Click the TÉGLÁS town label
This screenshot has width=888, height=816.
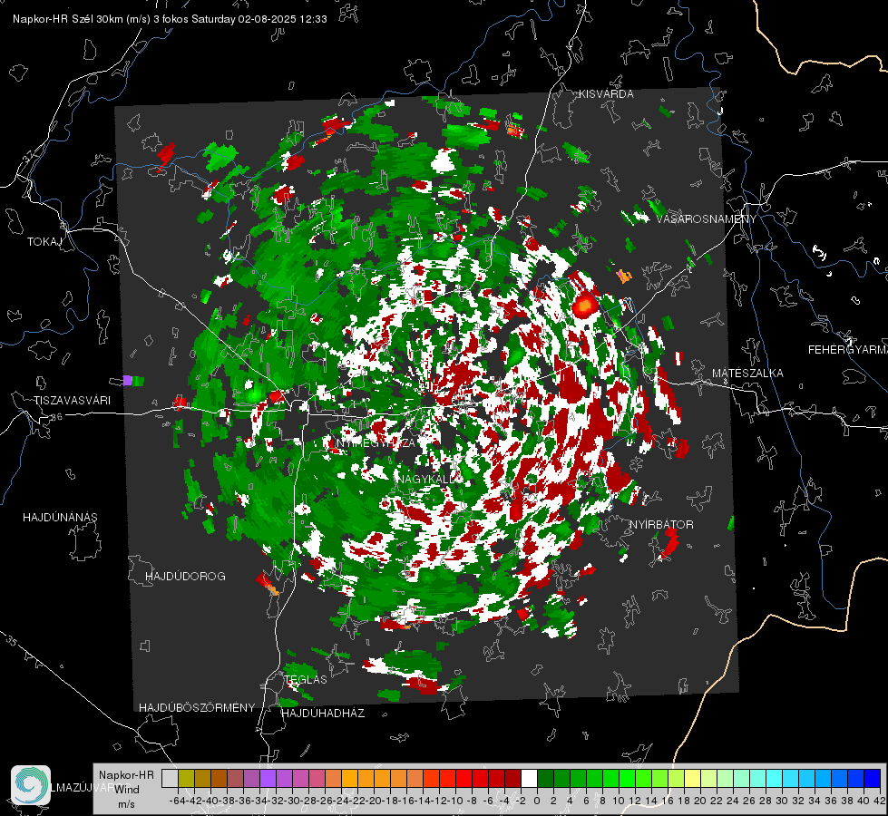[x=306, y=679]
